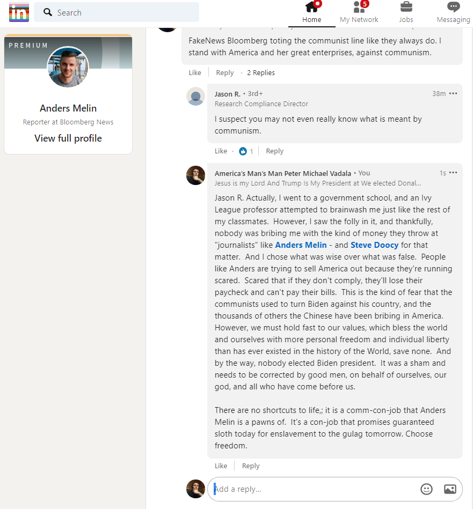Attach an image to the reply

click(450, 489)
